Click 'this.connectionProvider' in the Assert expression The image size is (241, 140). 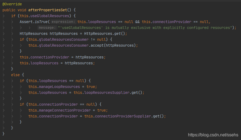166,22
